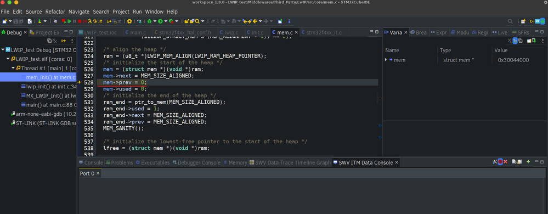This screenshot has height=214, width=548.
Task: Add SWV port with green plus
Action: (528, 162)
